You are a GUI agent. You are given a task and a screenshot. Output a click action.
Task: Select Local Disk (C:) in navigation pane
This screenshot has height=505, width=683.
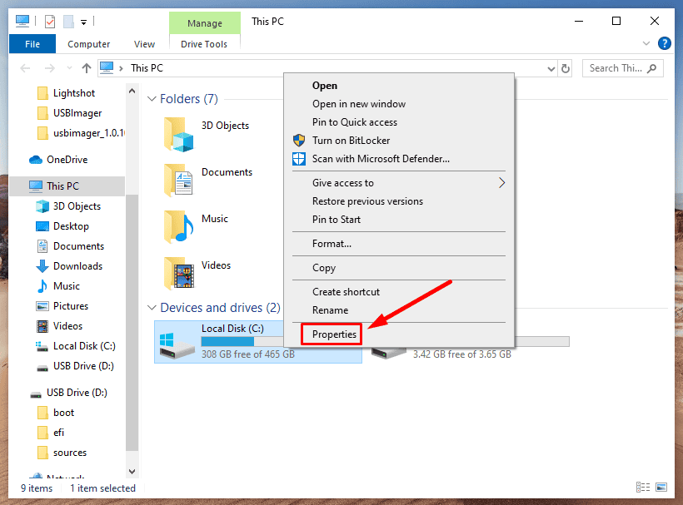click(75, 346)
